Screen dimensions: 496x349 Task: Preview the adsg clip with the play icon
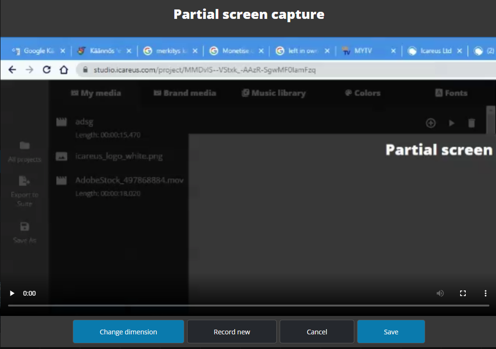coord(452,123)
